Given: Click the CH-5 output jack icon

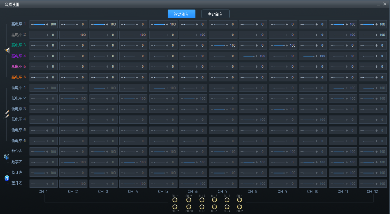Looking at the screenshot, I should point(214,200).
